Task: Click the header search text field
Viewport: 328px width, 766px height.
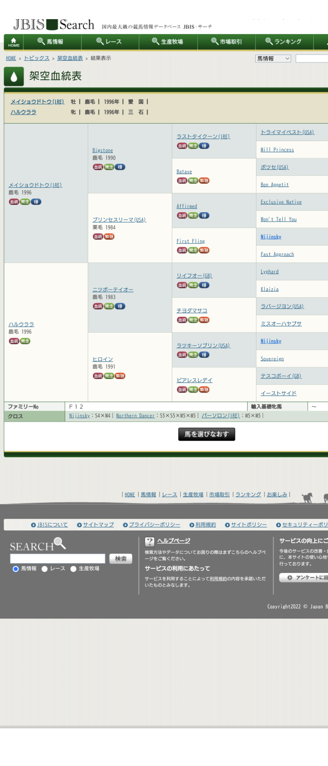Action: (x=312, y=59)
